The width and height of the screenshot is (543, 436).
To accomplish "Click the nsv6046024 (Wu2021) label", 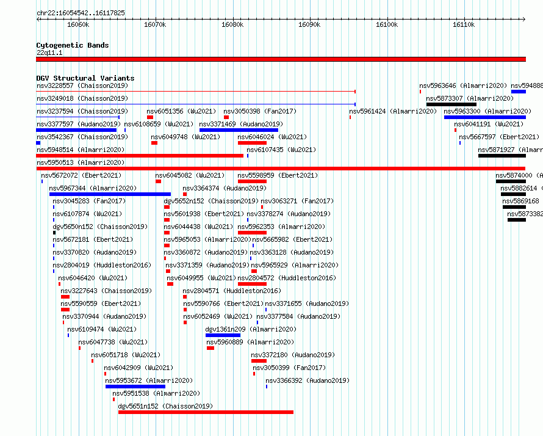I will coord(272,137).
